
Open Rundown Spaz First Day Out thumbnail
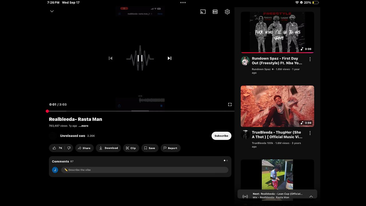point(277,32)
